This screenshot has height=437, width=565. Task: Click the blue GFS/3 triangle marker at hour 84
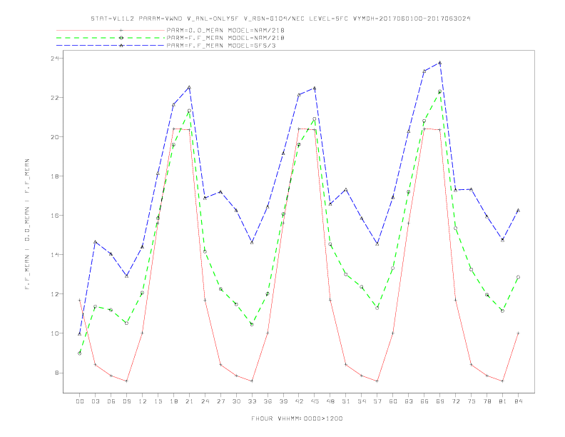pyautogui.click(x=518, y=210)
